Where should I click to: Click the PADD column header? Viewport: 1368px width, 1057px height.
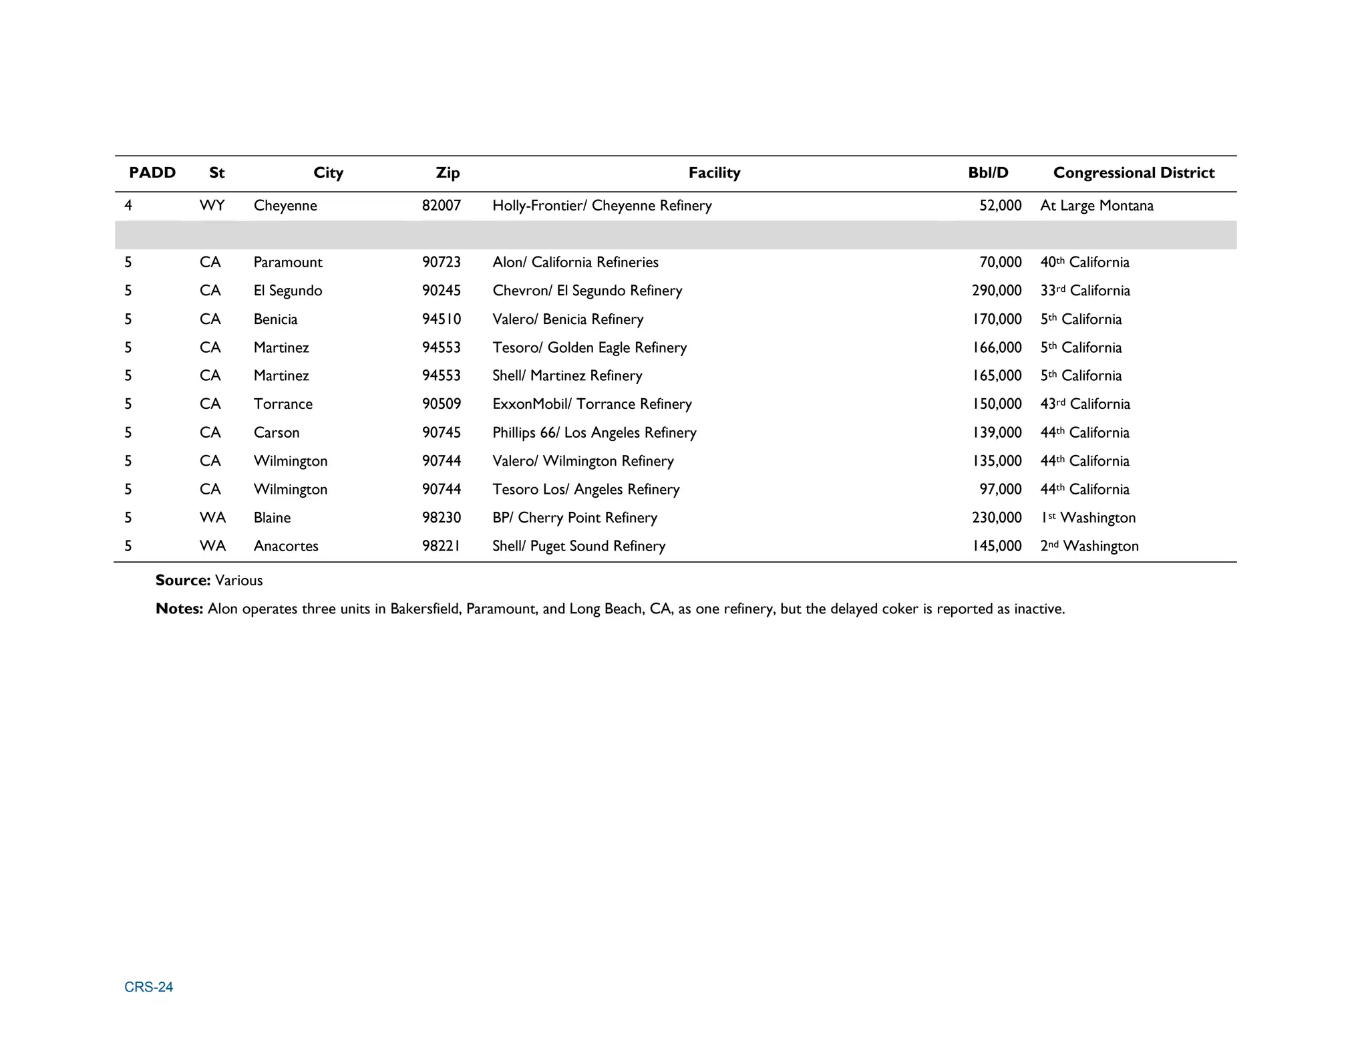tap(152, 173)
